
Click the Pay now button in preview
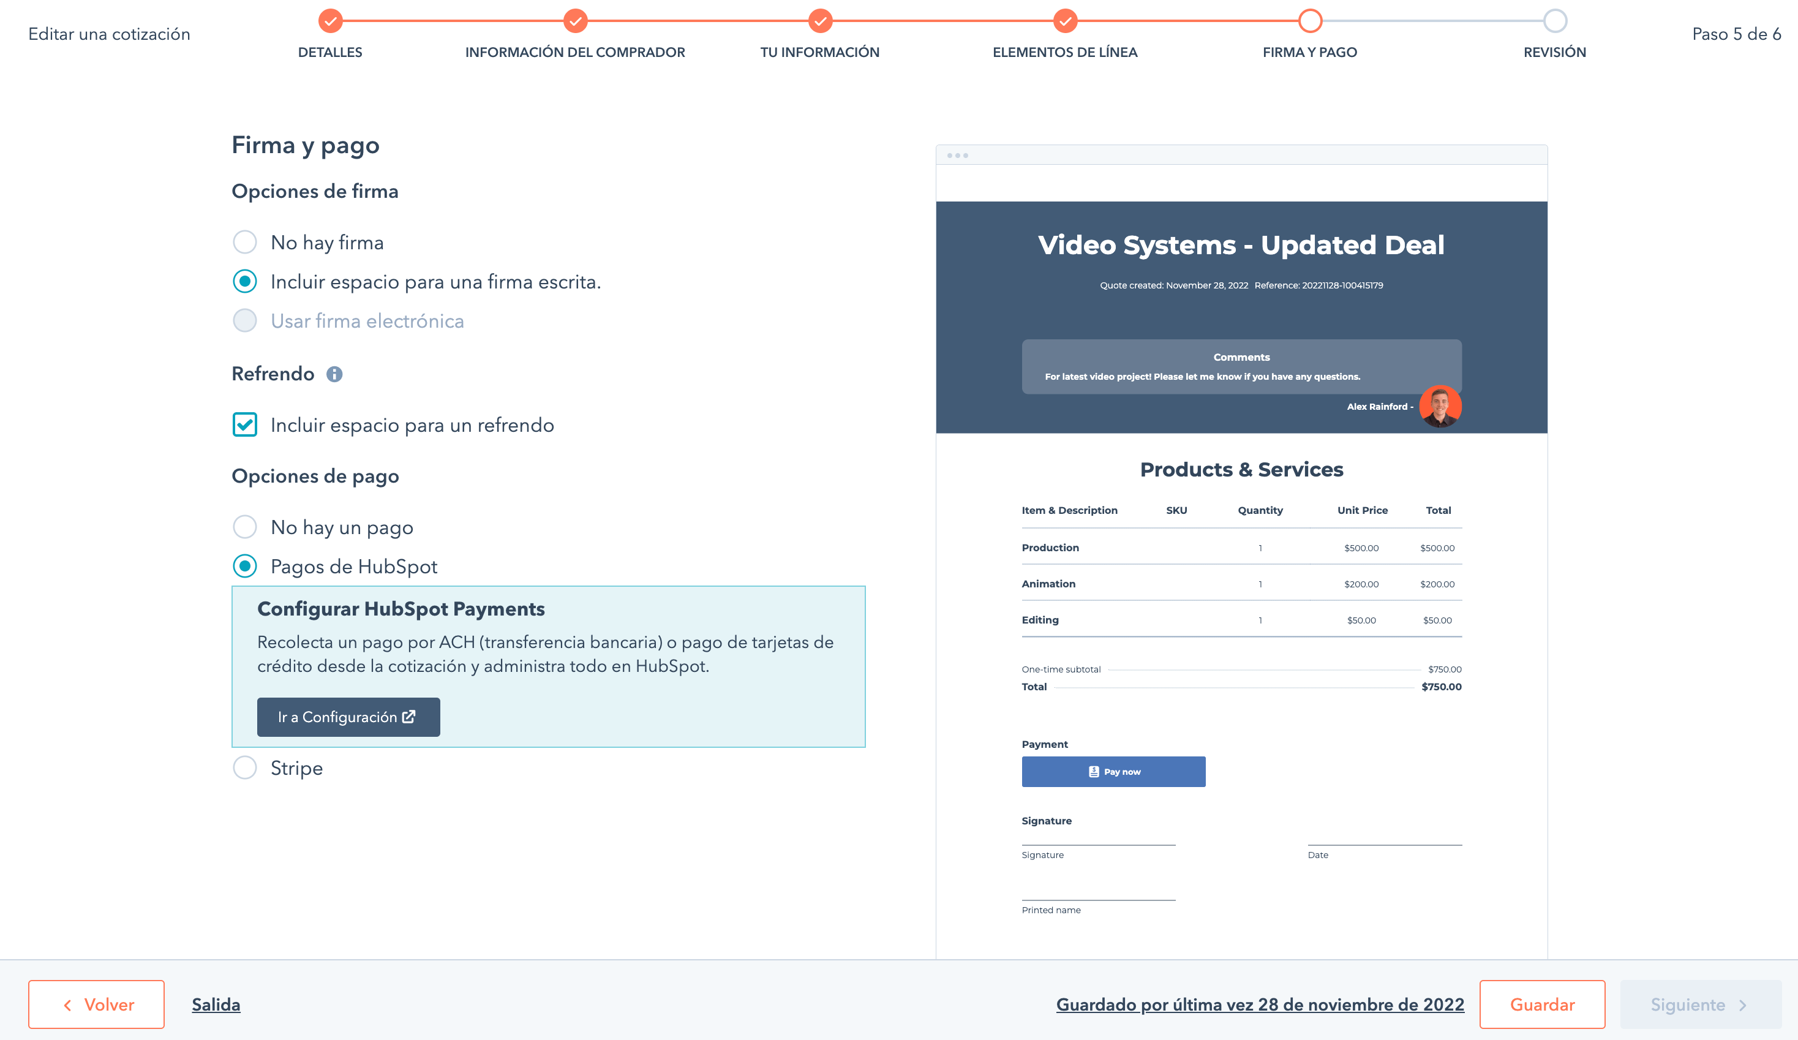[1113, 772]
